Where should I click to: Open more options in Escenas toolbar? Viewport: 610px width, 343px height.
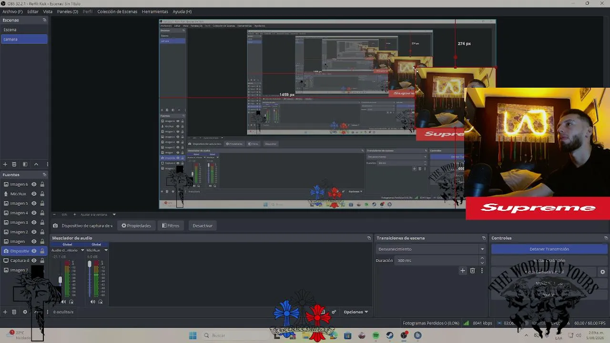[47, 164]
